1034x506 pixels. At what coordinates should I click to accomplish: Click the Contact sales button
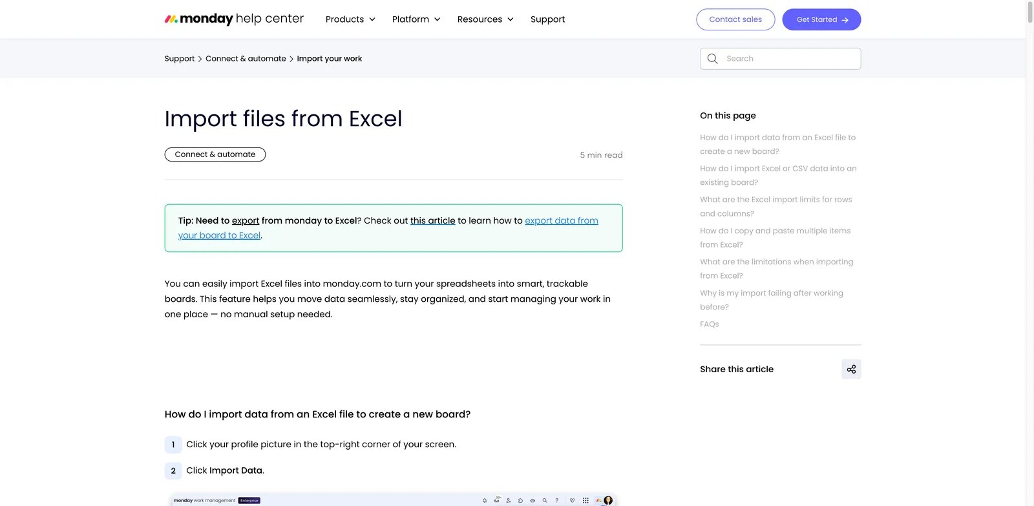point(735,19)
